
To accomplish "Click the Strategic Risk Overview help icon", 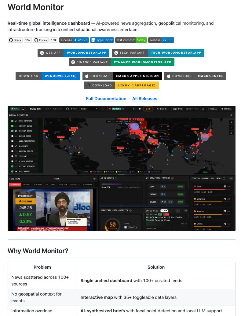I will (x=130, y=210).
